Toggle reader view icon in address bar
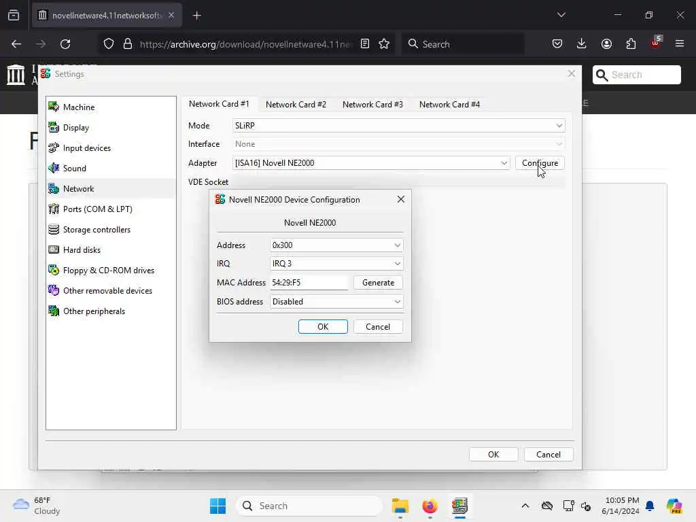The height and width of the screenshot is (522, 696). 365,43
